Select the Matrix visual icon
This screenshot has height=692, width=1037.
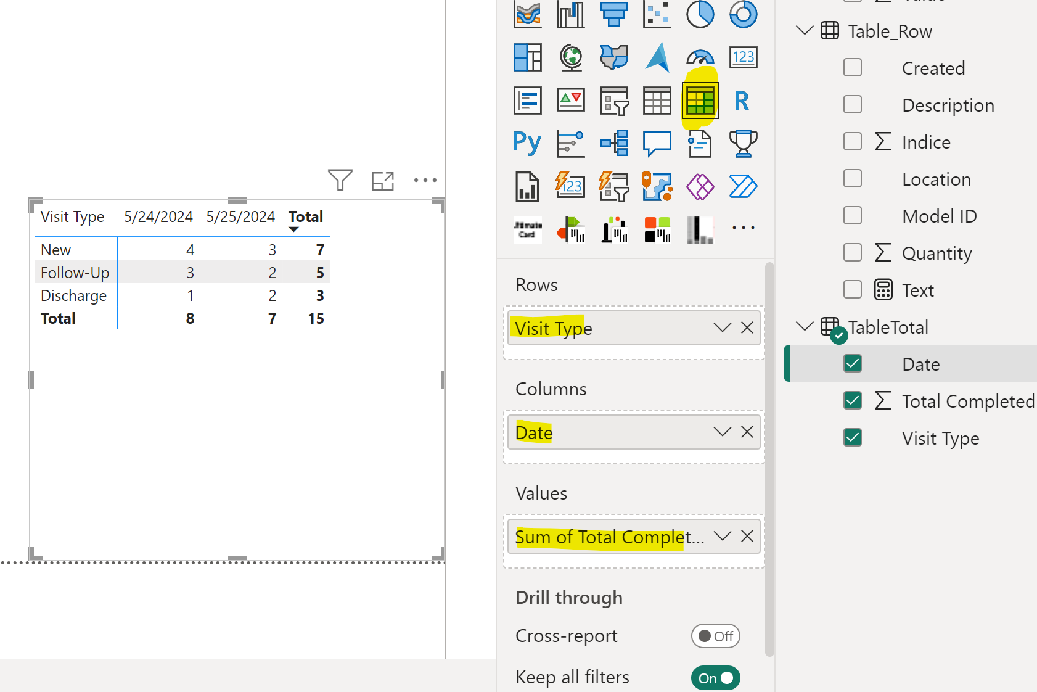point(700,100)
